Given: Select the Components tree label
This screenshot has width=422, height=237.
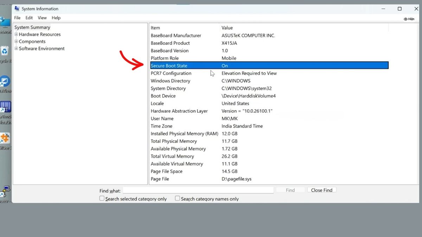Looking at the screenshot, I should tap(32, 41).
